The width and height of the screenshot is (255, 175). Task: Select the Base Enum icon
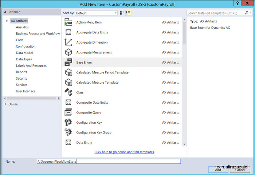(x=68, y=62)
